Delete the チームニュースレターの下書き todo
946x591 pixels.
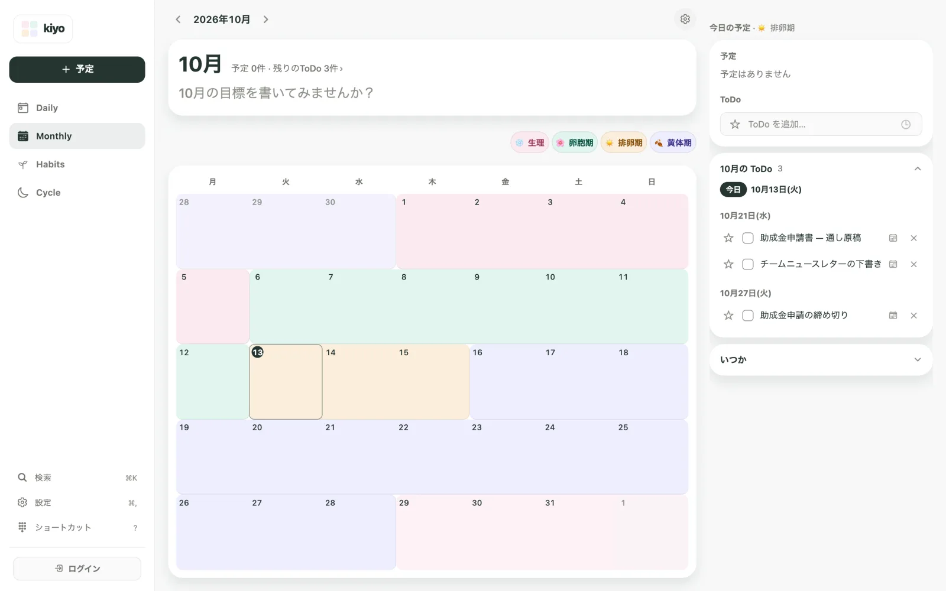coord(913,264)
